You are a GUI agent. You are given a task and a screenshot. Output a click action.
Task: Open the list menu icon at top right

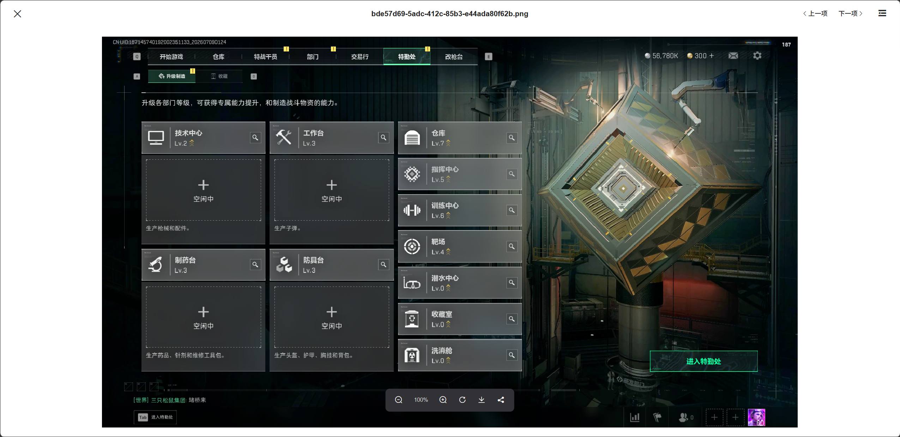(882, 13)
